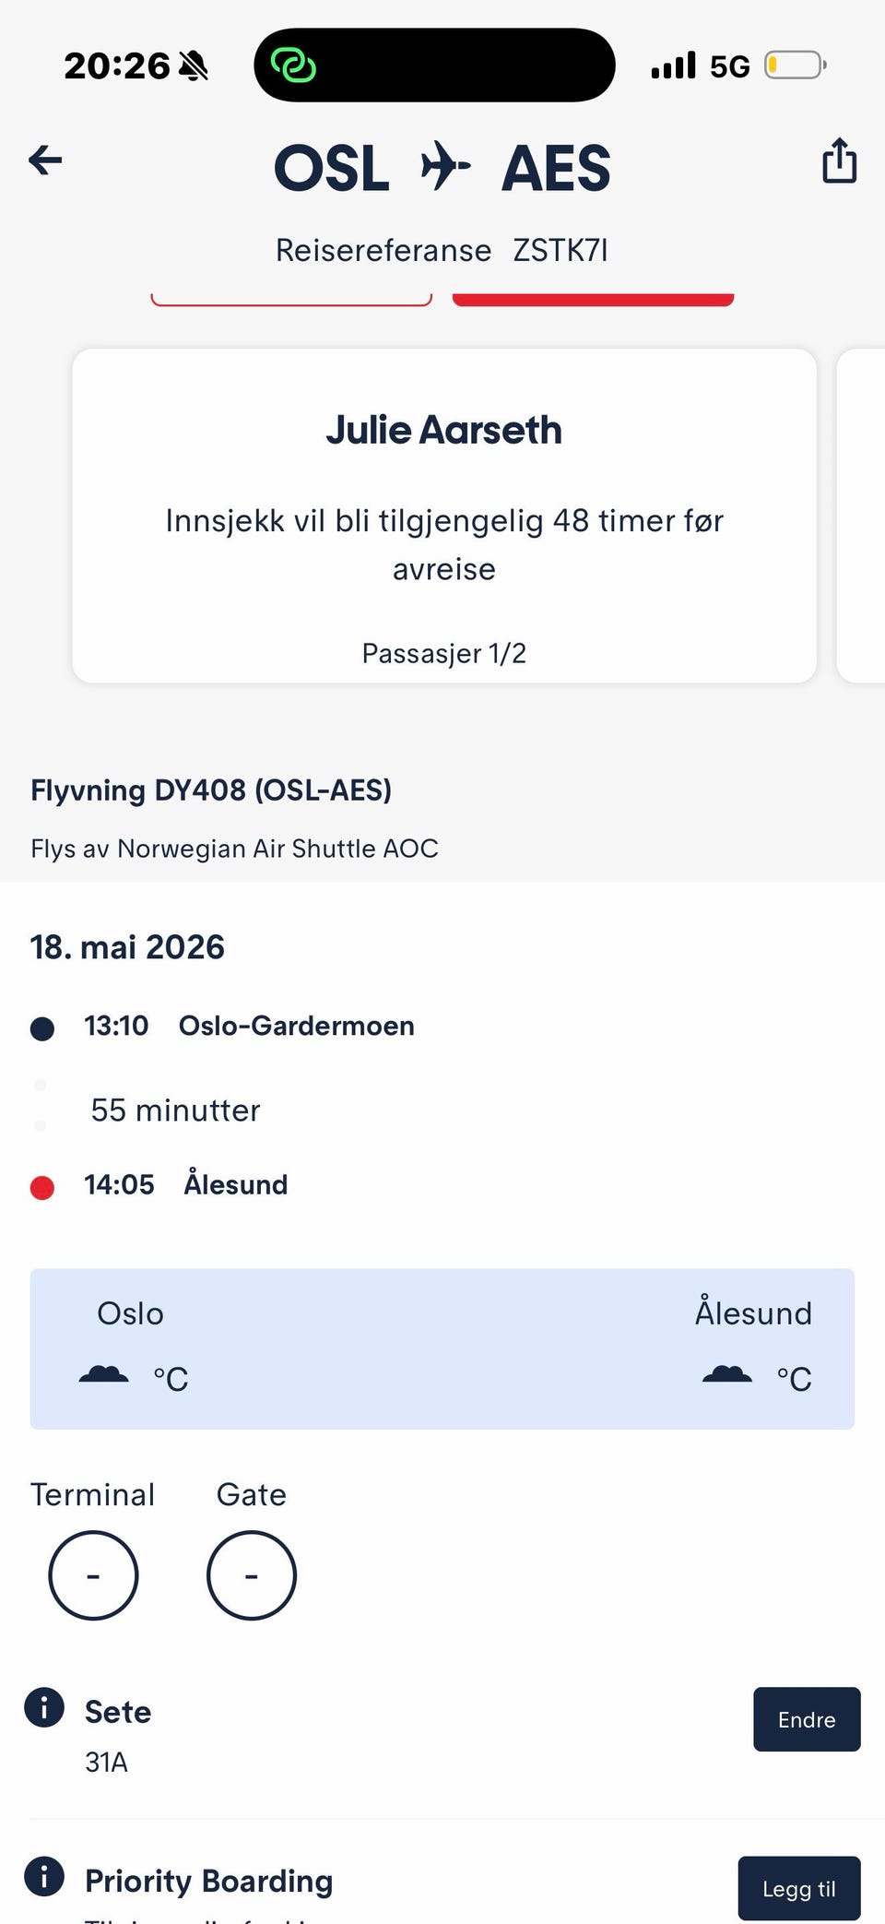The height and width of the screenshot is (1924, 885).
Task: Tap the Sete info icon
Action: pos(44,1707)
